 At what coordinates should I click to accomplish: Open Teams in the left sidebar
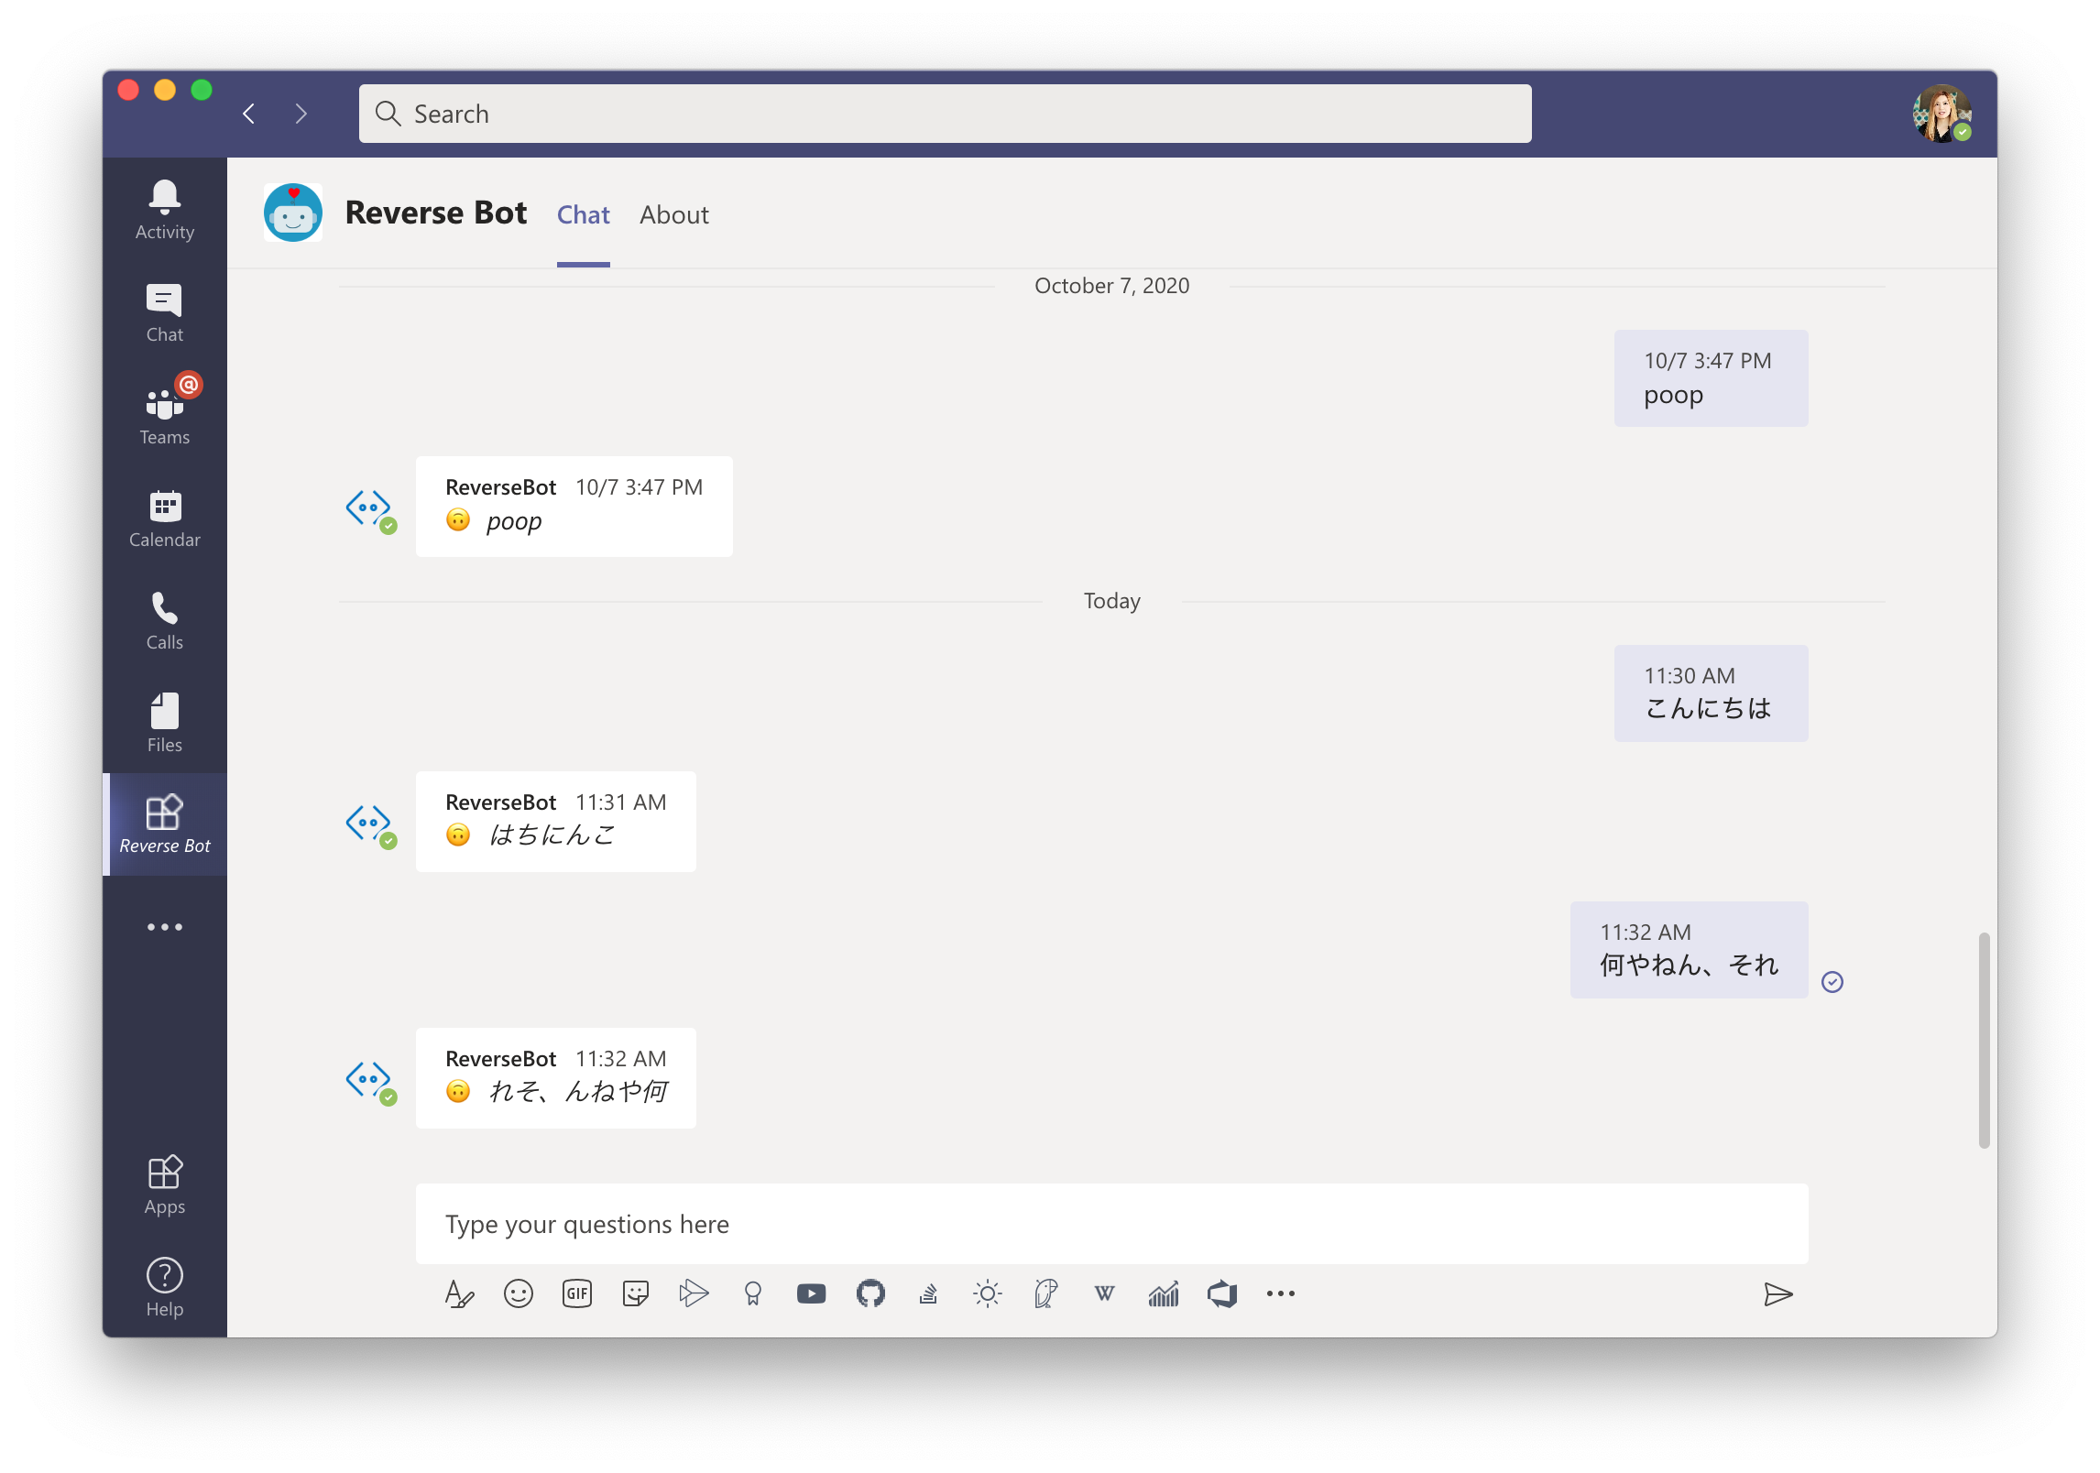tap(165, 412)
